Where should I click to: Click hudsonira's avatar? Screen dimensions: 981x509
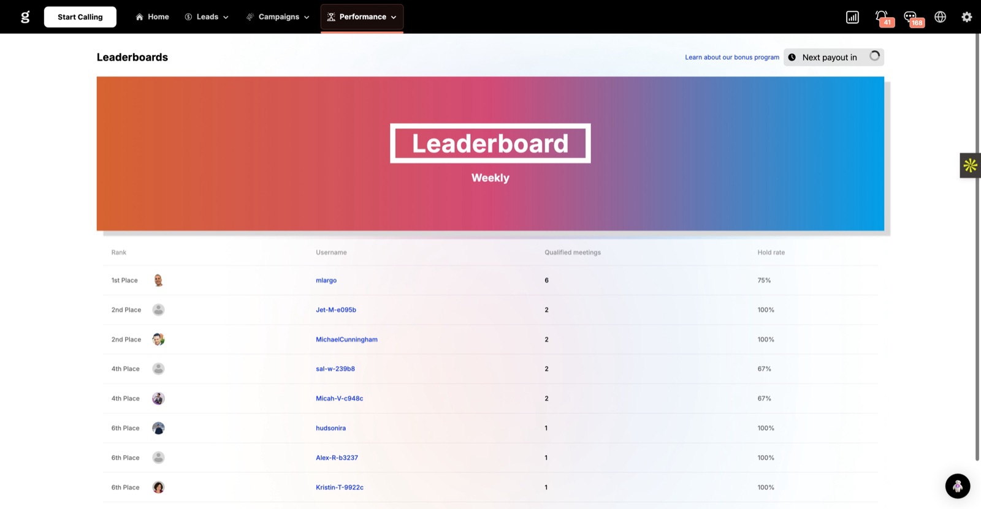coord(158,428)
